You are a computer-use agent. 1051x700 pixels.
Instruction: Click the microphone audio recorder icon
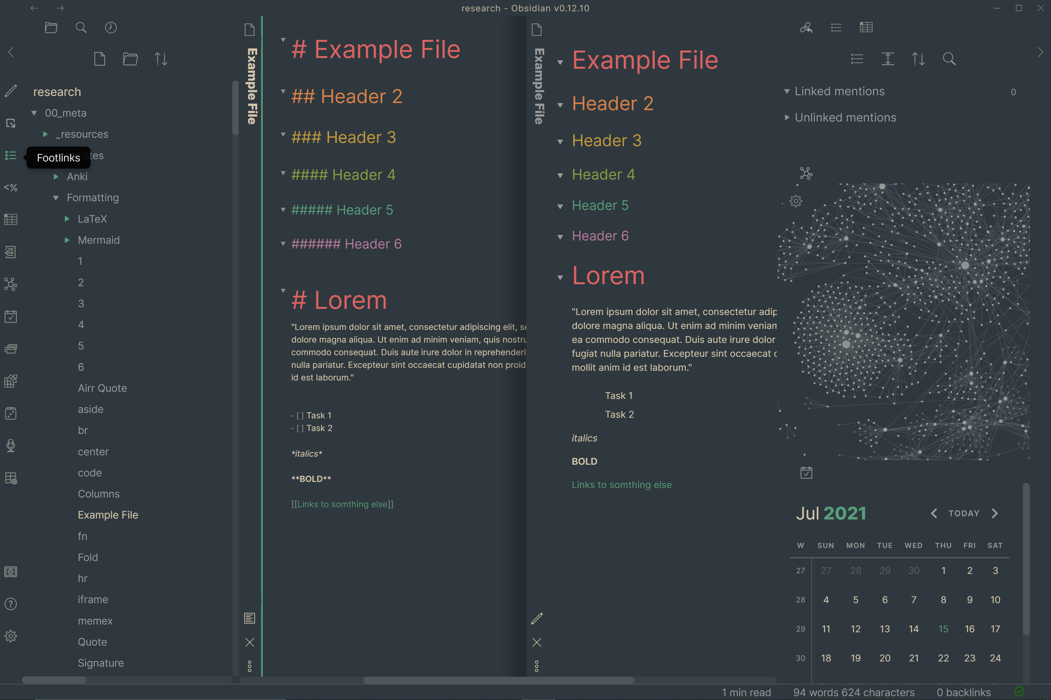pos(11,445)
